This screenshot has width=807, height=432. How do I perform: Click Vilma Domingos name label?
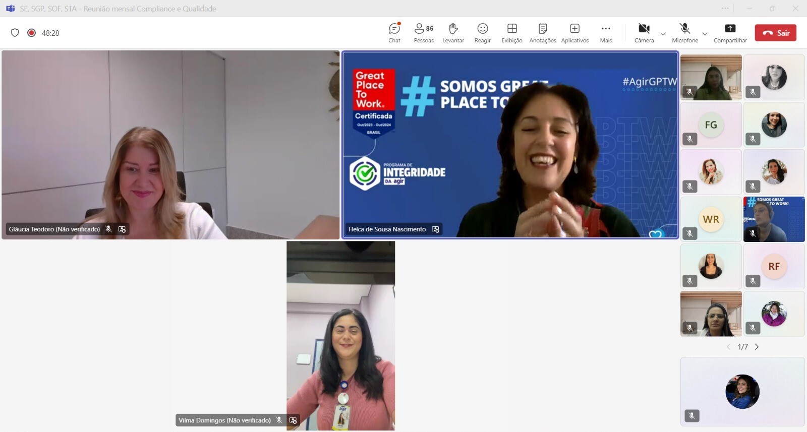pos(225,420)
